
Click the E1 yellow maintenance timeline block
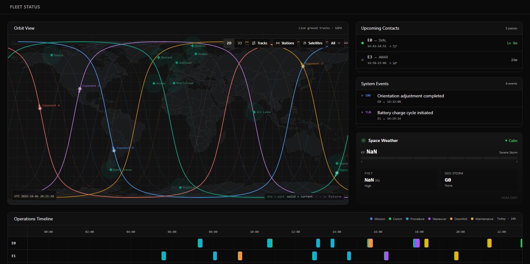(x=456, y=256)
